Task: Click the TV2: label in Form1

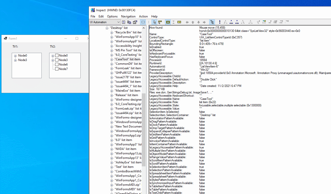Action: pos(53,47)
